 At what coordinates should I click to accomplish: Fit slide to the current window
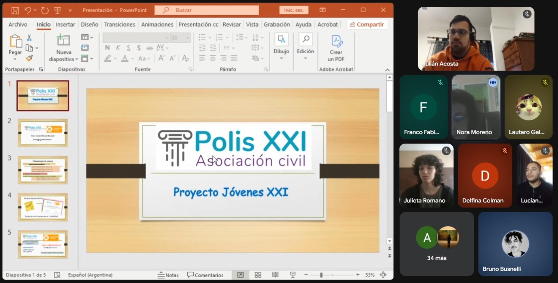(383, 275)
